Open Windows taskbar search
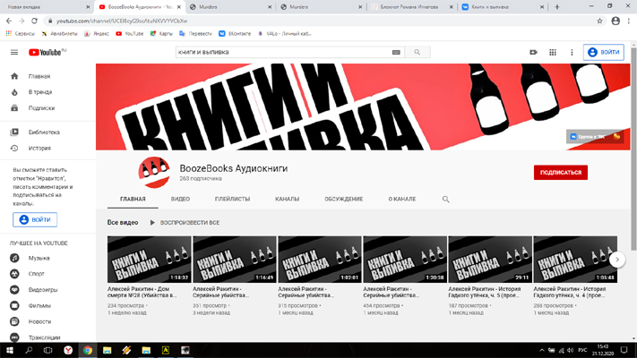 29,350
